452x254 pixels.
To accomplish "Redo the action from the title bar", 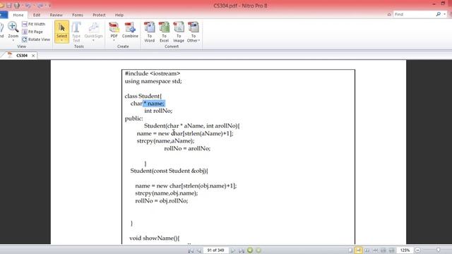I will [40, 6].
